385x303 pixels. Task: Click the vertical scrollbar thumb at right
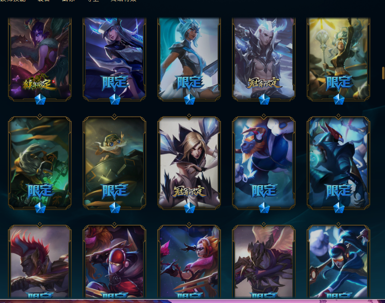pos(383,73)
